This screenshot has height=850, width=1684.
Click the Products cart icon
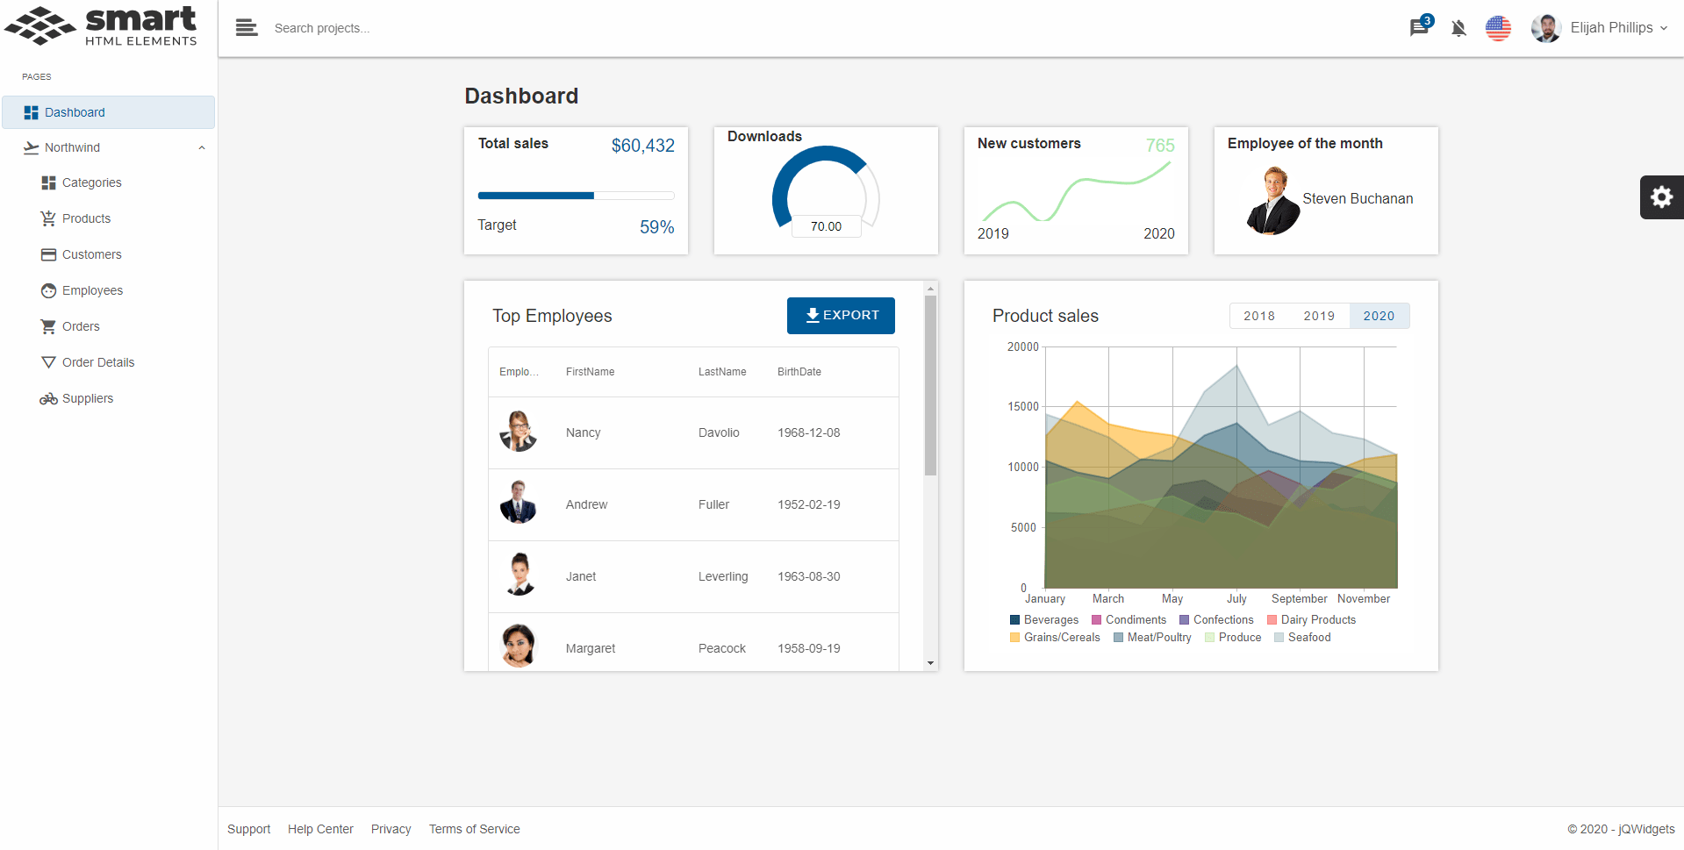[x=48, y=218]
